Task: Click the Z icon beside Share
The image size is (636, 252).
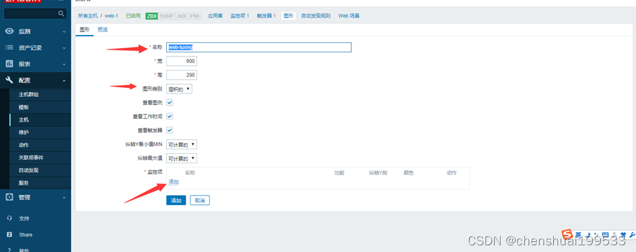Action: [9, 235]
